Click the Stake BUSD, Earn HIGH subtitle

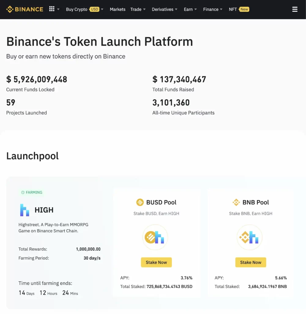pyautogui.click(x=156, y=213)
